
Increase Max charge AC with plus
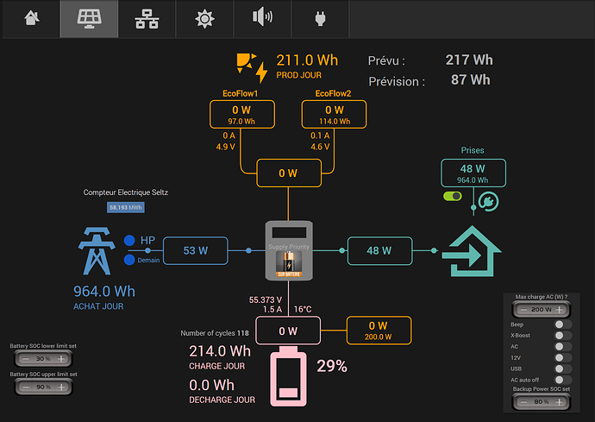[560, 310]
